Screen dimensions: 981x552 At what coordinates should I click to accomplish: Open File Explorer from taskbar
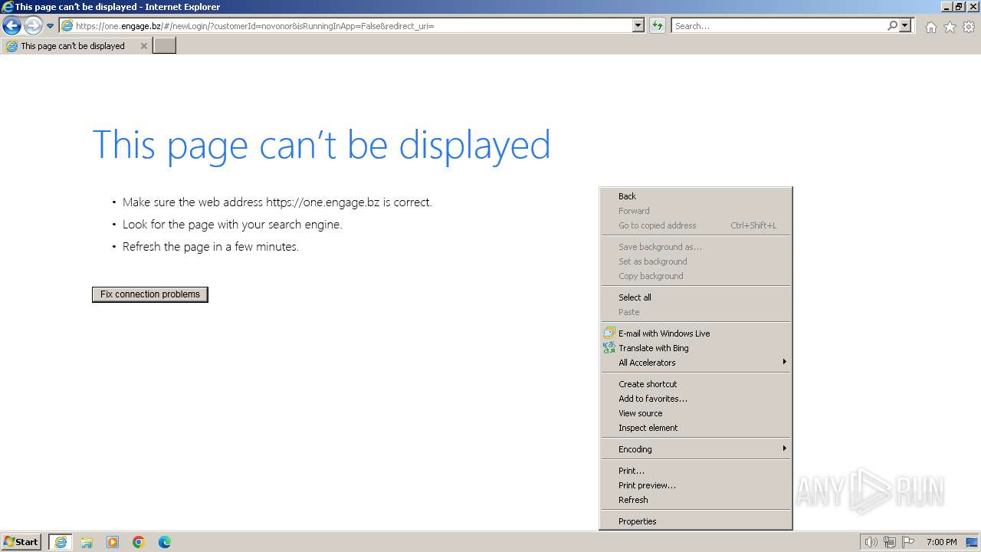(x=87, y=542)
